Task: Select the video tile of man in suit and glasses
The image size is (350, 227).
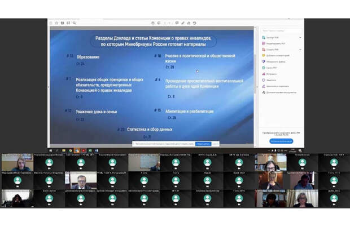Action: [x=81, y=180]
